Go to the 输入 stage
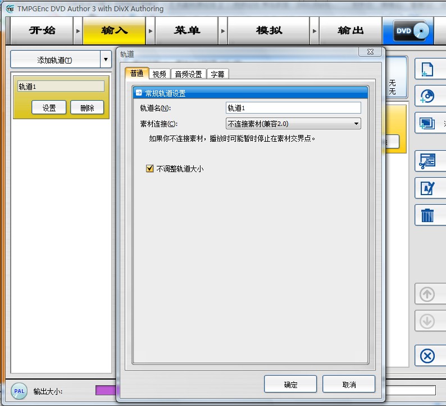The image size is (446, 406). 115,30
